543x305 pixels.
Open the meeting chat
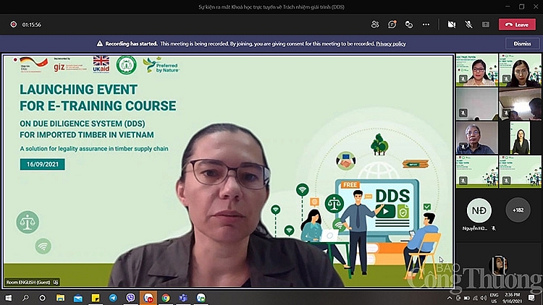point(392,24)
